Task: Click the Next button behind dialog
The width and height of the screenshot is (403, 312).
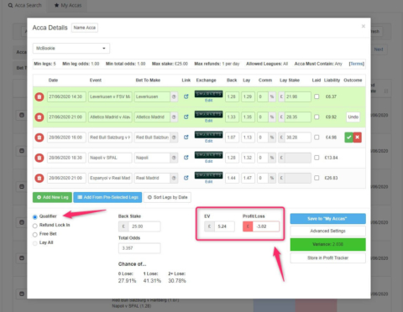Action: point(379,49)
